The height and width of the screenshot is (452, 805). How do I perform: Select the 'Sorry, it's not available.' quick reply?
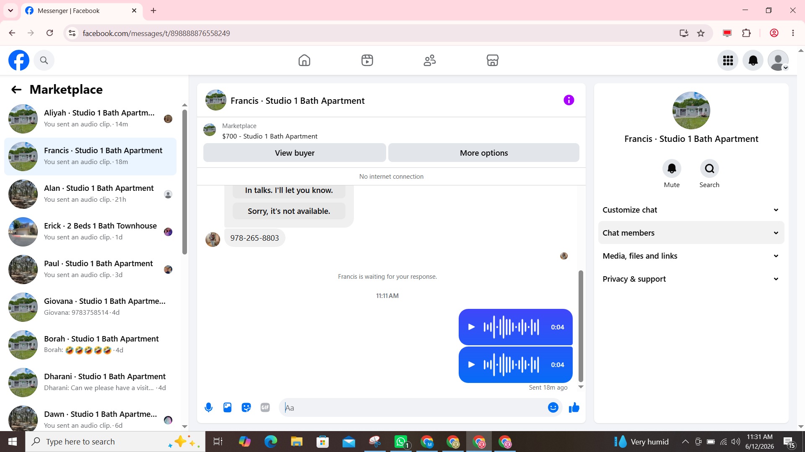pyautogui.click(x=289, y=211)
